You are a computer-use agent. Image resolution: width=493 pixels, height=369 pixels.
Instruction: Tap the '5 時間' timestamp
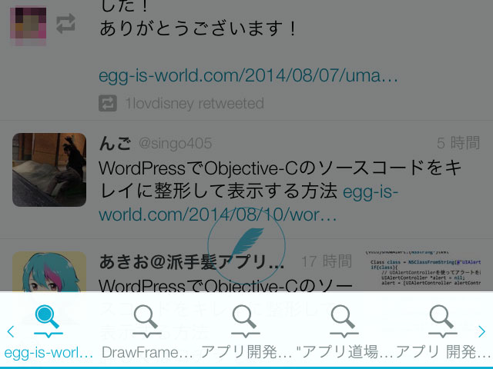point(458,143)
